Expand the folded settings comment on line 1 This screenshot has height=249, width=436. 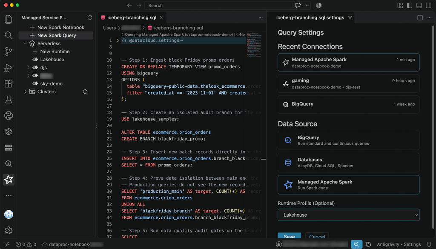(x=118, y=40)
